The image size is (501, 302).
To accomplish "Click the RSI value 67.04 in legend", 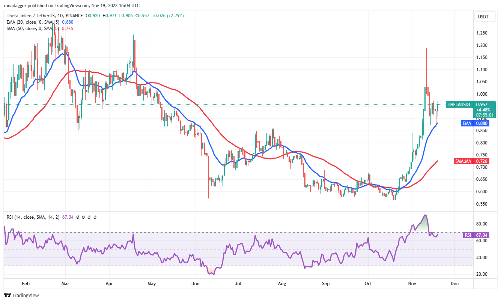I will pos(70,217).
